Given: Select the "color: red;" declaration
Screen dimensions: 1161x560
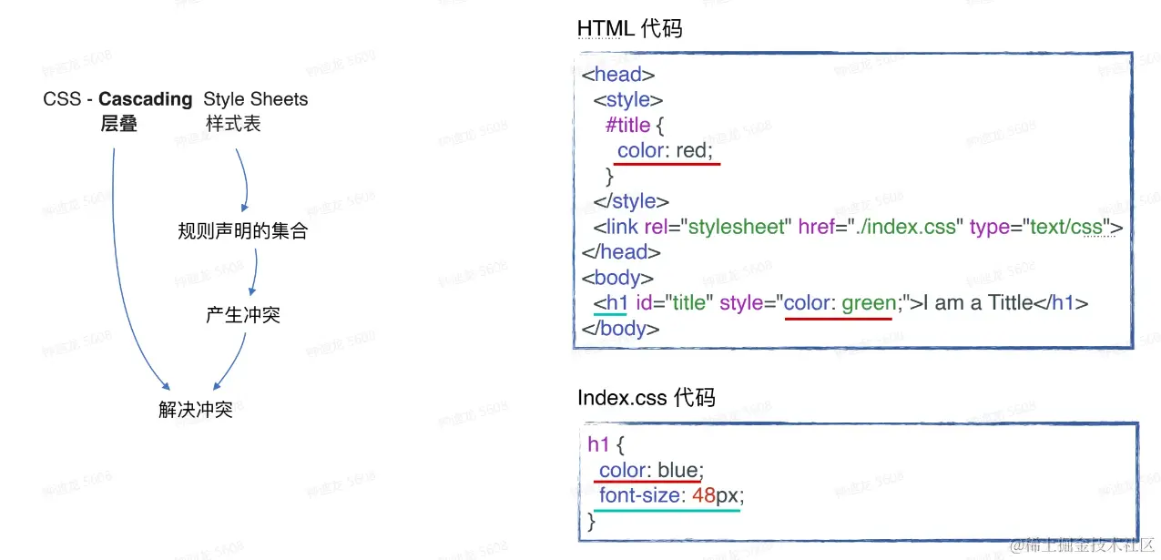Looking at the screenshot, I should [666, 150].
